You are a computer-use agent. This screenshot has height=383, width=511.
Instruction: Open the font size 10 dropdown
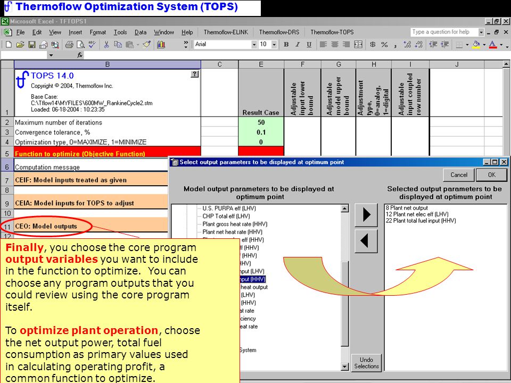tap(275, 45)
